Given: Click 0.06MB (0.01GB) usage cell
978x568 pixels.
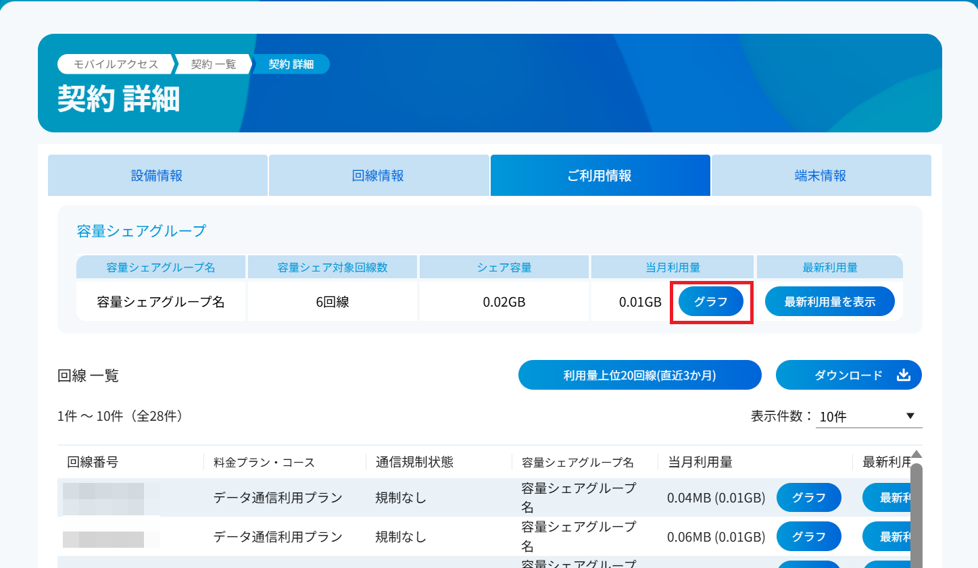Looking at the screenshot, I should coord(716,537).
